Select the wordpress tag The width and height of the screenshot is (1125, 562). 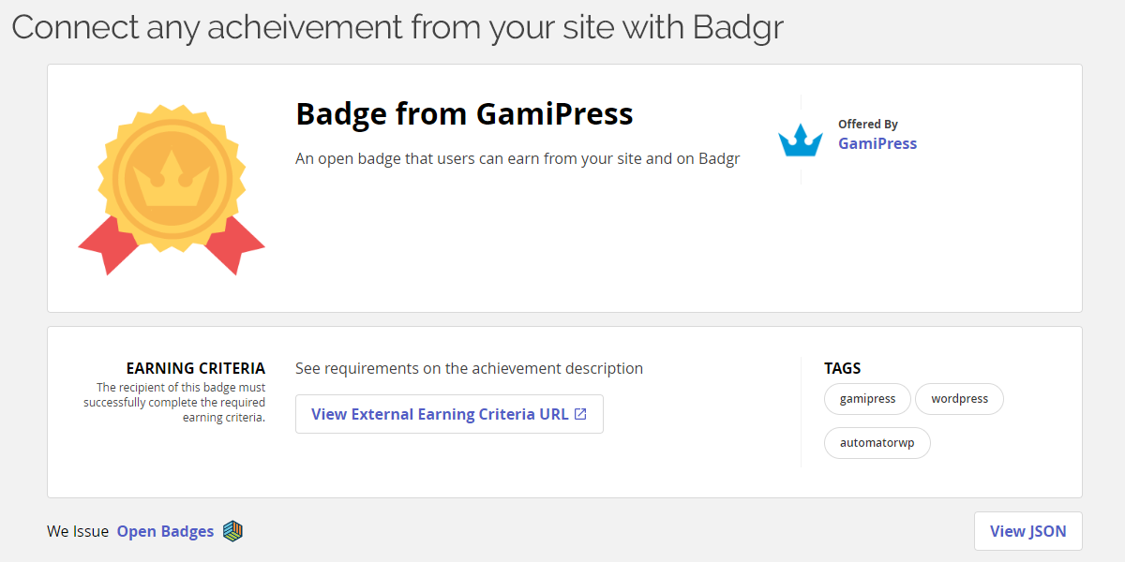click(x=959, y=399)
